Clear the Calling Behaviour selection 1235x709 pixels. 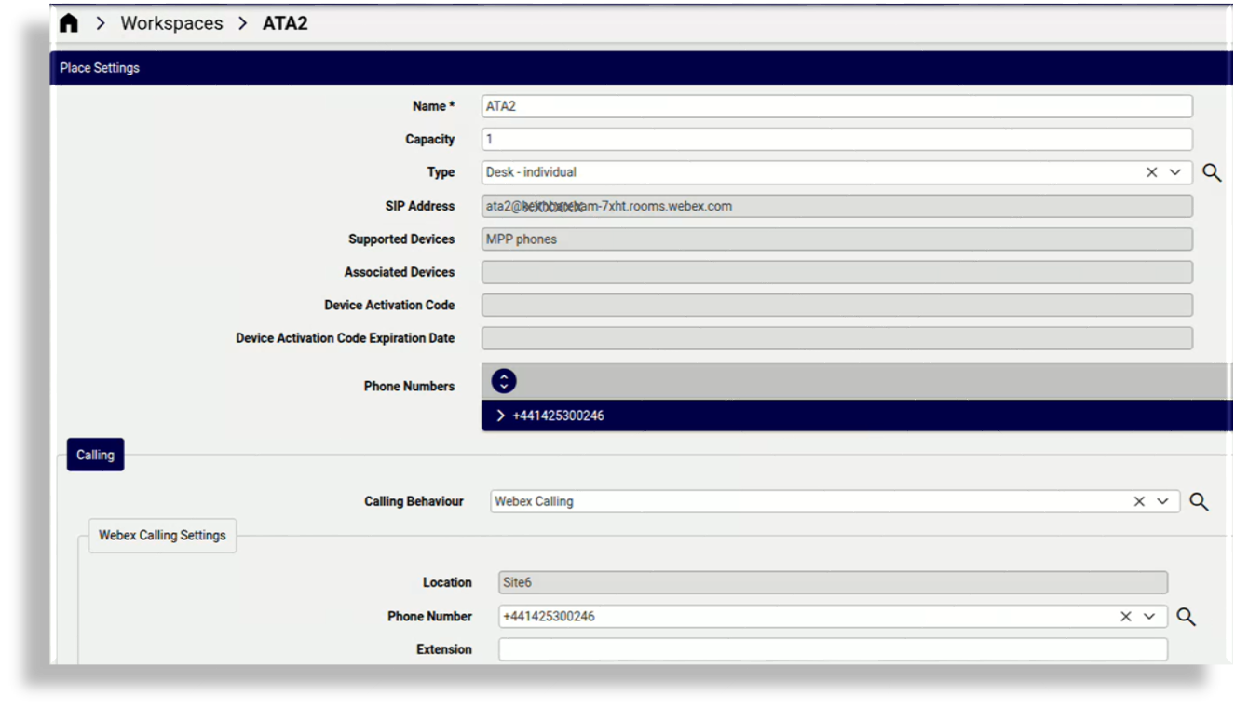coord(1138,500)
